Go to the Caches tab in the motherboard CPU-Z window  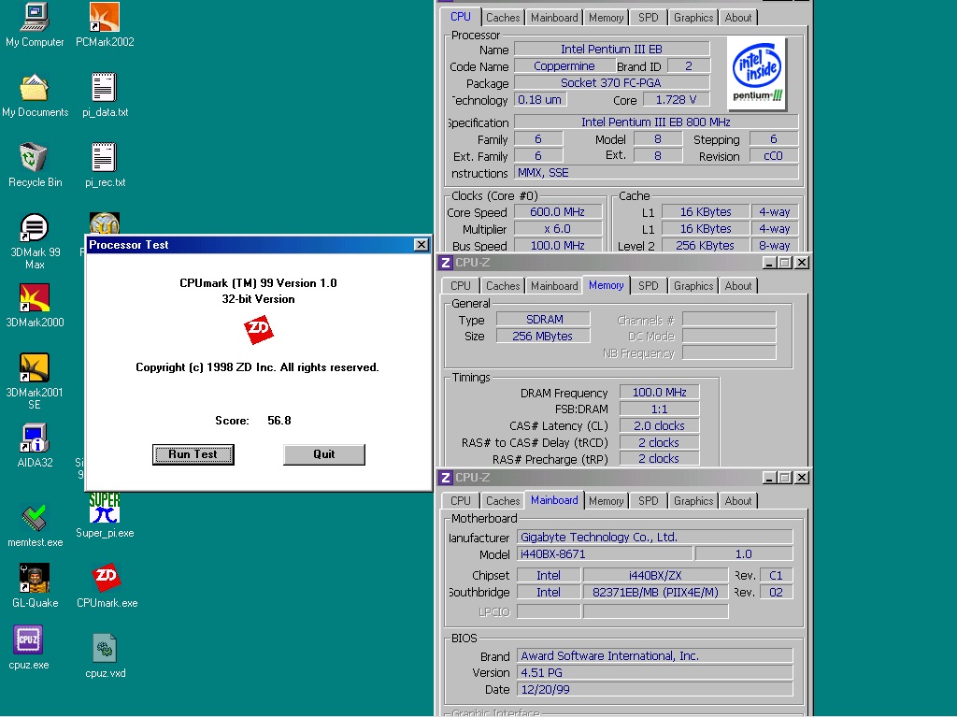(x=503, y=501)
